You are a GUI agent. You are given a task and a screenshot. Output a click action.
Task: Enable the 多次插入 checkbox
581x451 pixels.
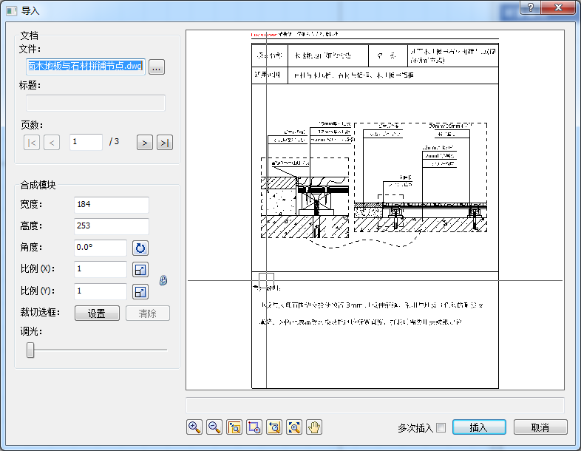[441, 427]
